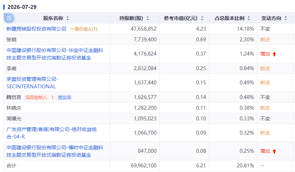The width and height of the screenshot is (295, 172).
Task: Click the 实际控制人 tag beside 魏恺言
Action: click(x=36, y=98)
